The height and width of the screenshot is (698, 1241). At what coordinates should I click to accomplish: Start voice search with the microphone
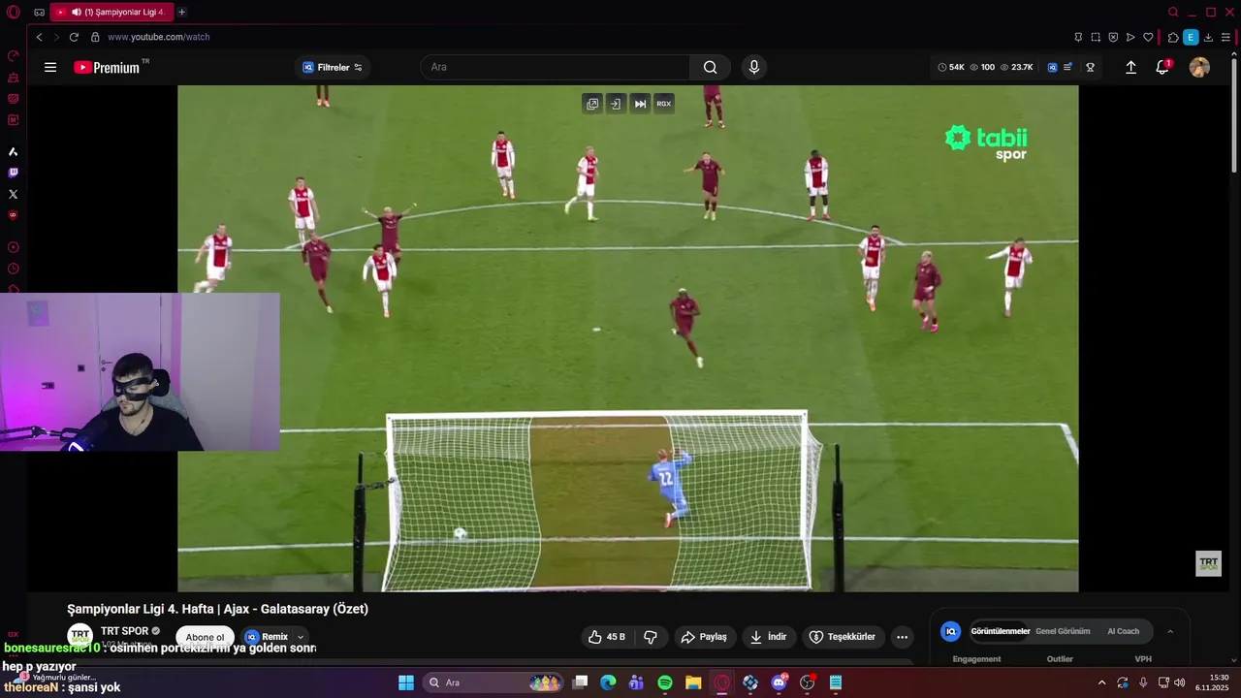pyautogui.click(x=754, y=67)
